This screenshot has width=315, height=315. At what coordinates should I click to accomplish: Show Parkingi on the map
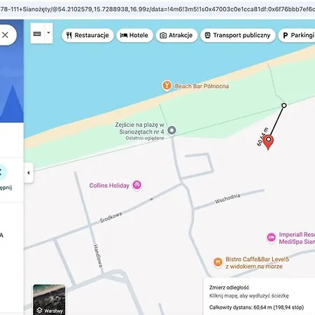tap(297, 35)
